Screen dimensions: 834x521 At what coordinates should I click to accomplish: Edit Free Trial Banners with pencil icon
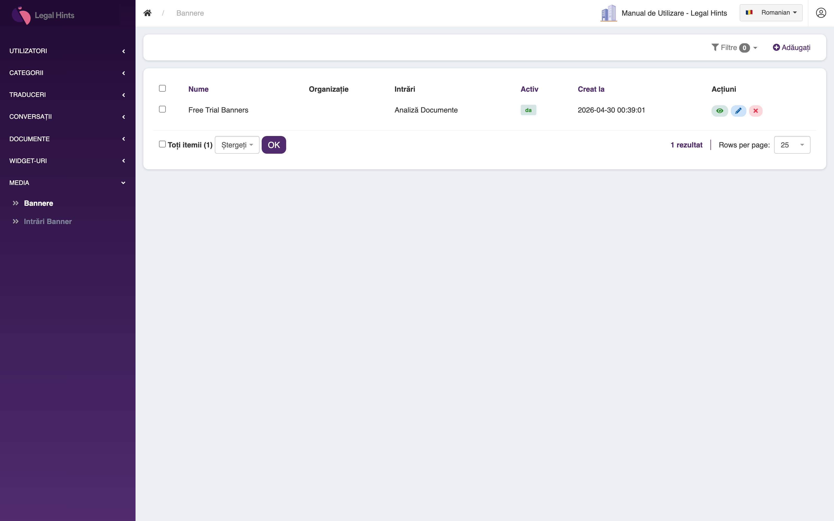coord(738,111)
